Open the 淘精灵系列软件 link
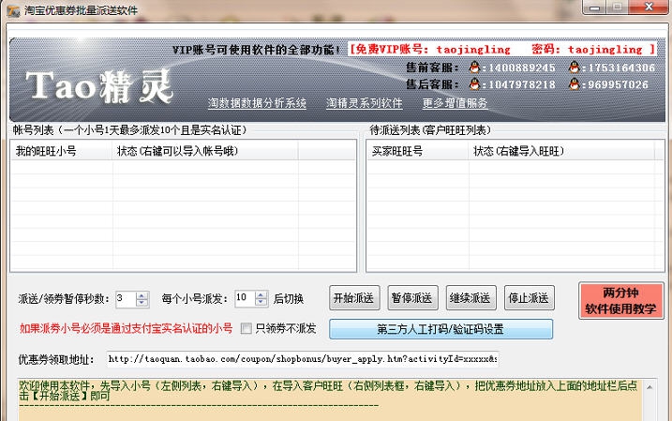Image resolution: width=672 pixels, height=421 pixels. point(365,103)
